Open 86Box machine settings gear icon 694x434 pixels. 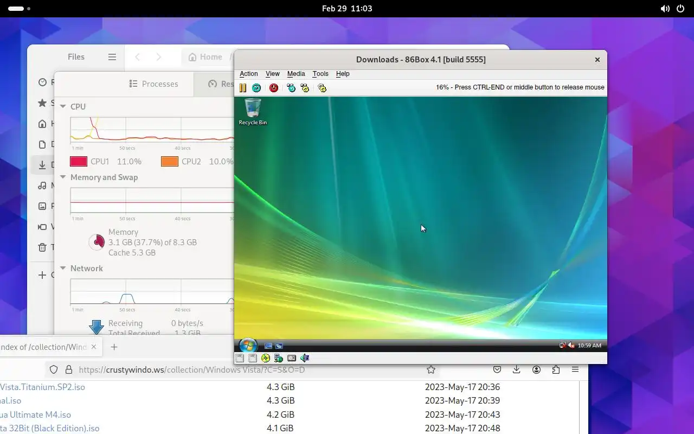322,88
